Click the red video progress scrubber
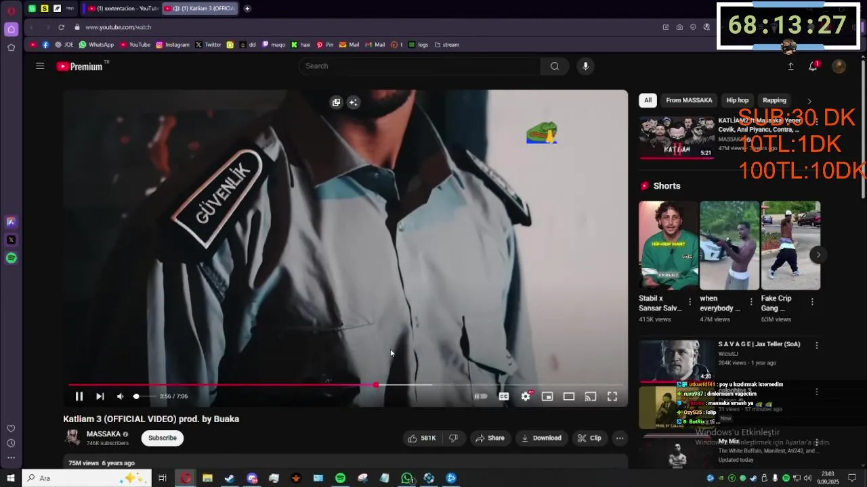This screenshot has width=867, height=487. point(376,385)
